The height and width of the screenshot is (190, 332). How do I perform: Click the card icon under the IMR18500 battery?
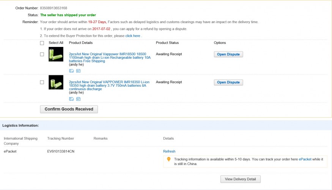pos(78,71)
